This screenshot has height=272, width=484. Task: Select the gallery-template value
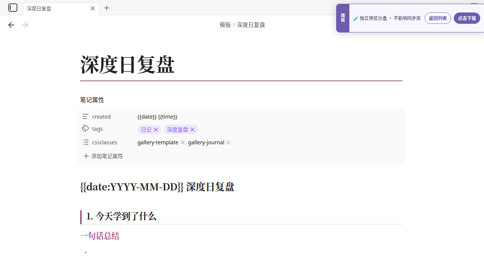pos(158,142)
